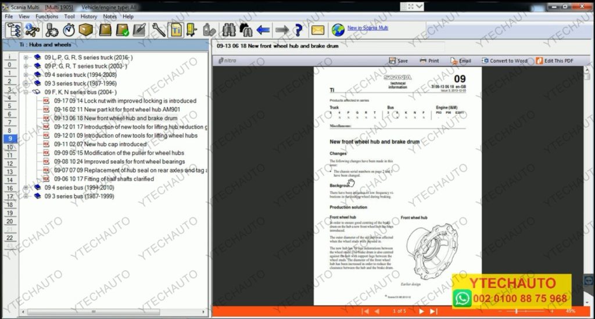Click the stopwatch icon in toolbar

pyautogui.click(x=69, y=30)
